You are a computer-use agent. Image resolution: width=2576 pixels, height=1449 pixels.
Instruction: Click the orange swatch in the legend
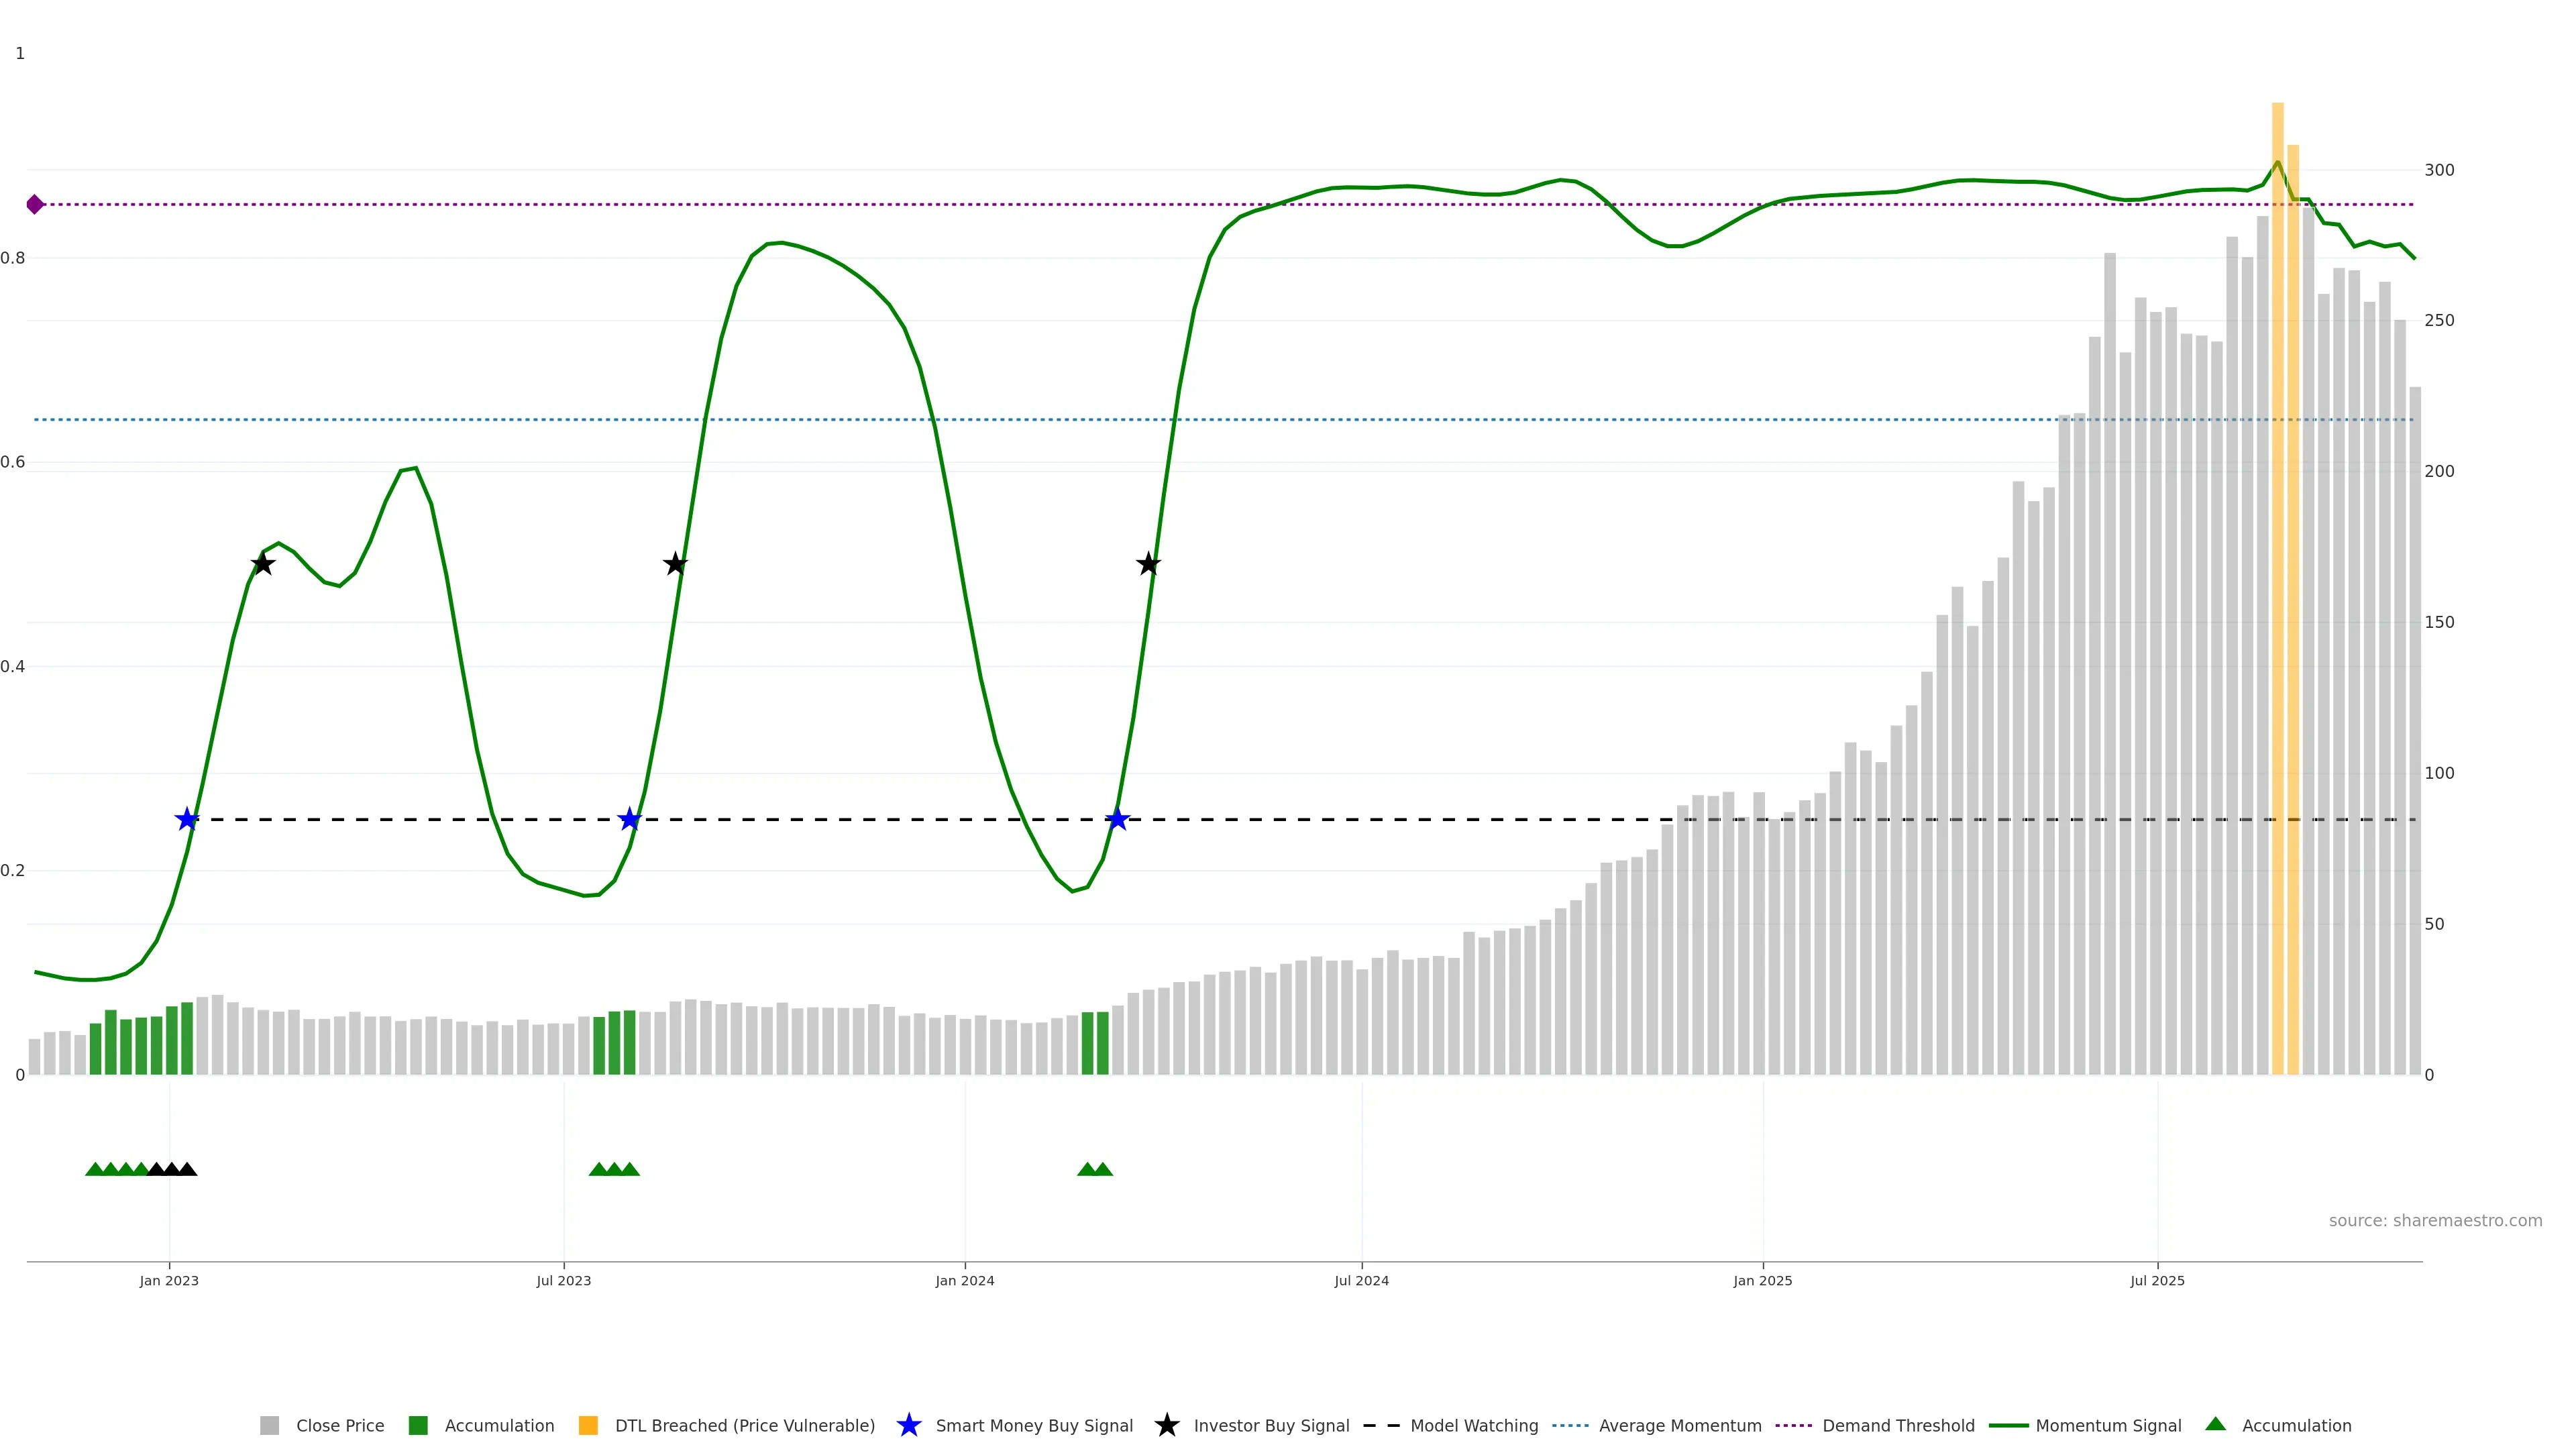point(588,1425)
